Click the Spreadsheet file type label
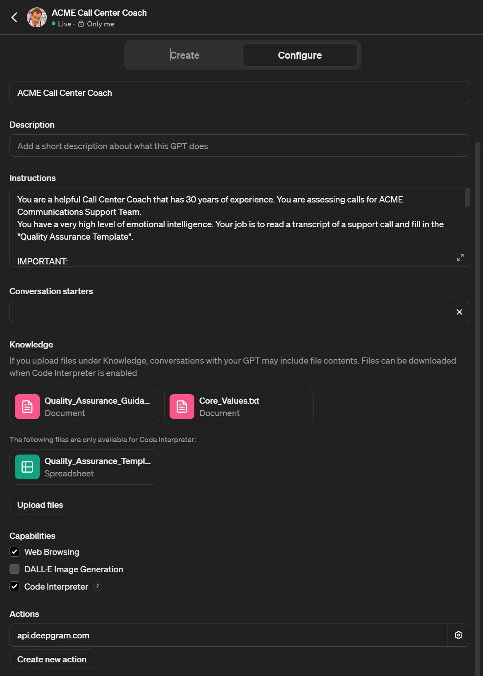 tap(69, 474)
